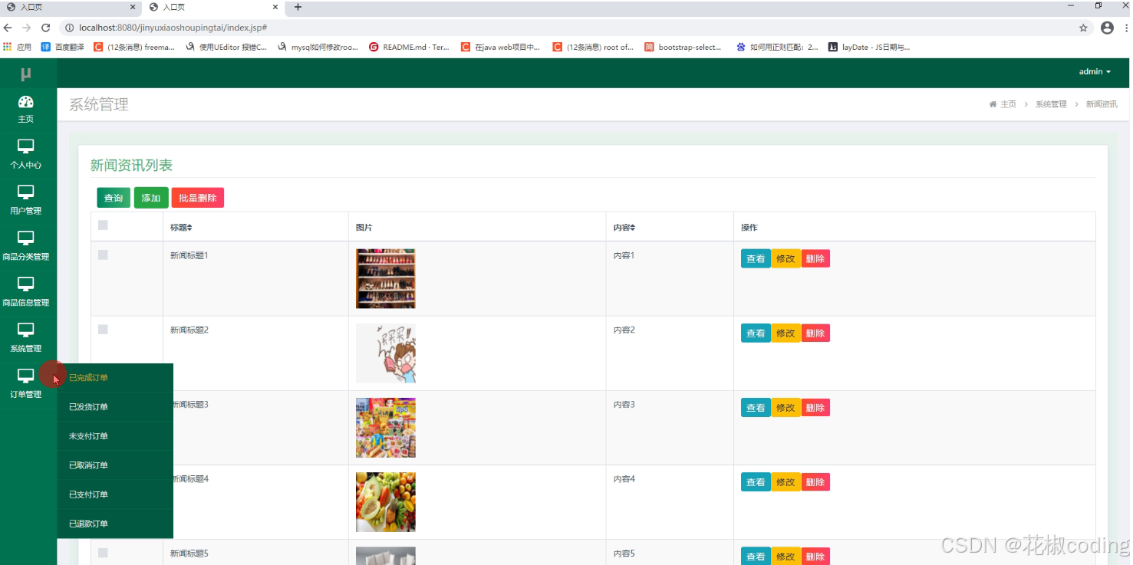This screenshot has height=565, width=1133.
Task: Open 个人中心 monitor icon in sidebar
Action: click(x=26, y=146)
